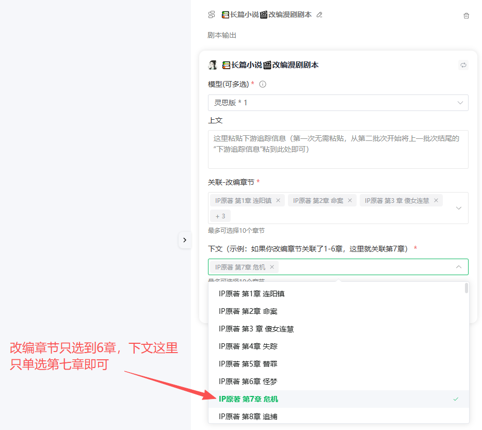Show the 3 hidden selected chapters
482x430 pixels.
[220, 216]
